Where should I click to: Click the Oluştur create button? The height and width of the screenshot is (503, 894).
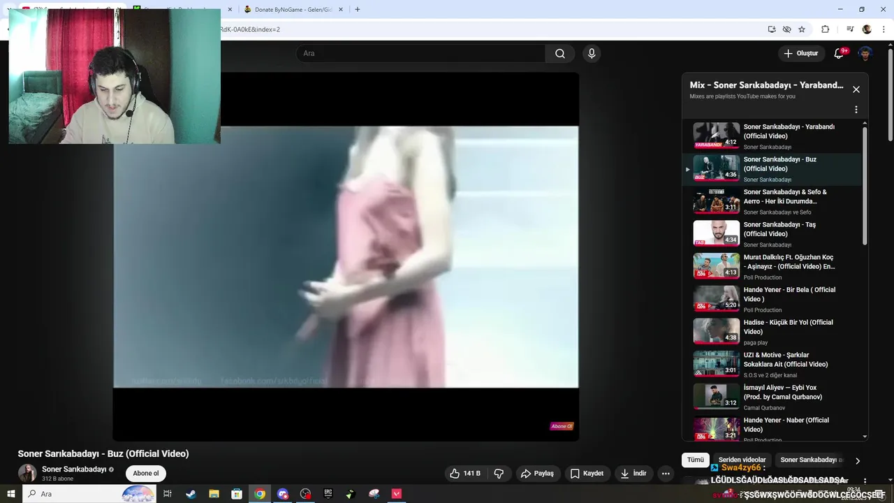point(800,54)
